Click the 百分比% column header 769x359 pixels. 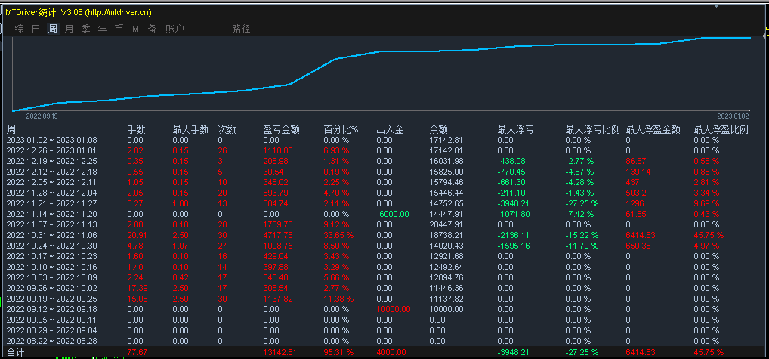tap(341, 129)
